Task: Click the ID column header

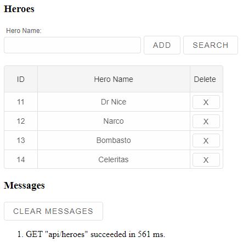Action: click(x=21, y=79)
